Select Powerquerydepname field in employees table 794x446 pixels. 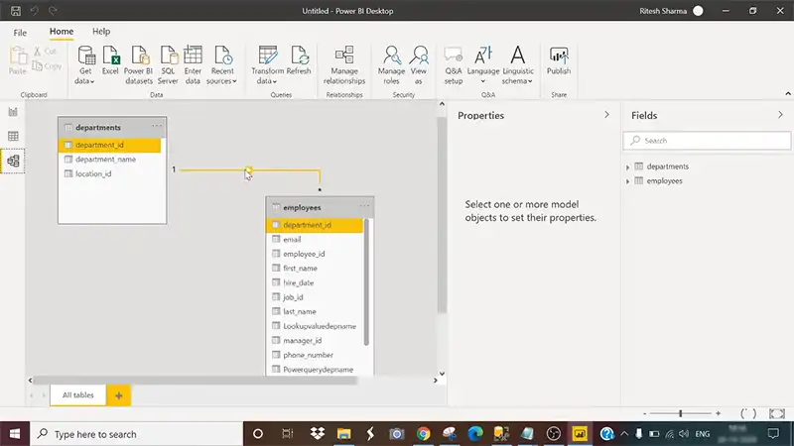(x=315, y=370)
